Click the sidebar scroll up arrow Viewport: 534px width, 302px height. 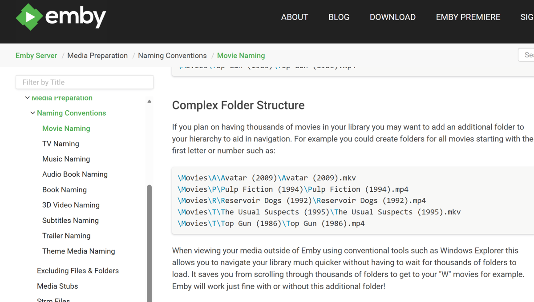(x=150, y=101)
